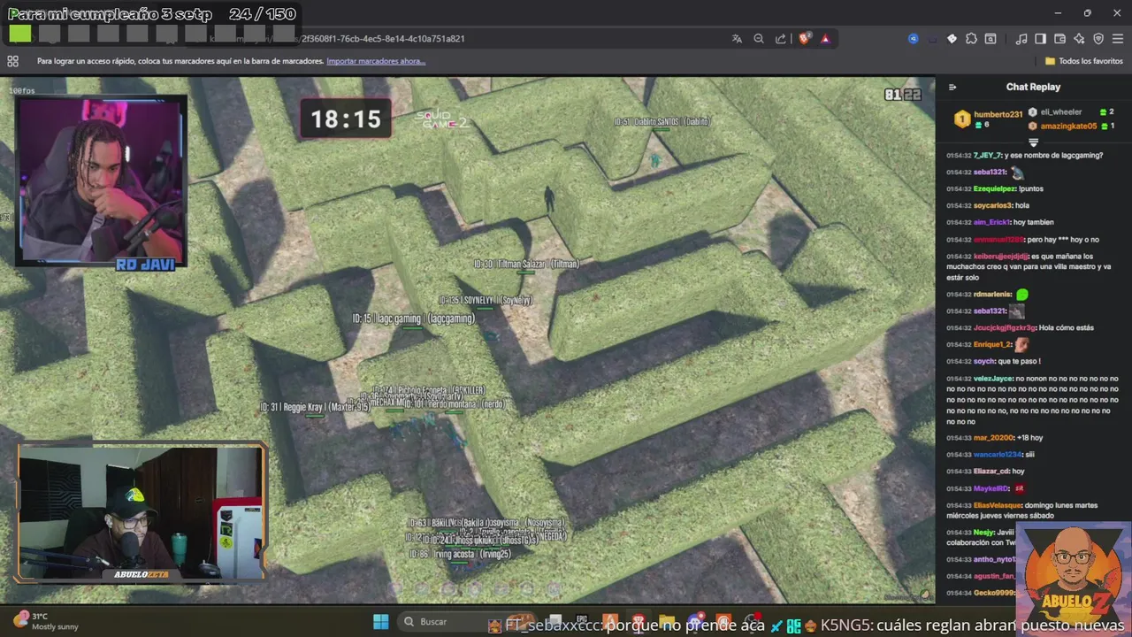The image size is (1132, 637).
Task: Open Brave Rewards triangle icon
Action: [825, 39]
